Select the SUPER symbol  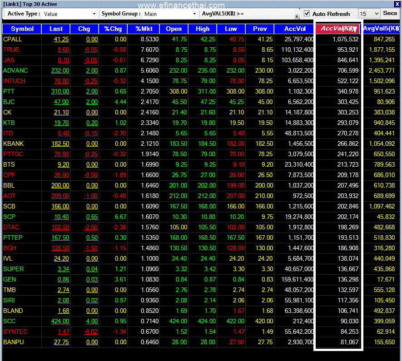tap(13, 269)
